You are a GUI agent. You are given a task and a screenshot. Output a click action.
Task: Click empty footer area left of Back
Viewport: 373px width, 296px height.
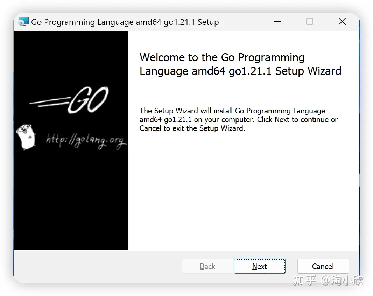tap(98, 266)
